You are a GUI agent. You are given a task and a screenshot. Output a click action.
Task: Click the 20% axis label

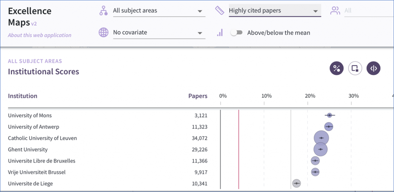tap(310, 96)
